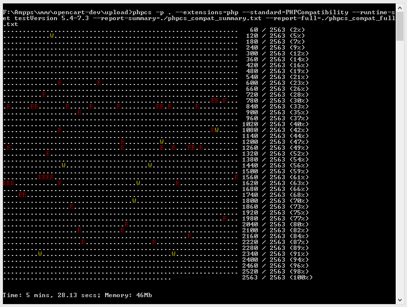Screen dimensions: 407x307
Task: Click the '2340 / 2563 (91%)' progress text
Action: [275, 254]
